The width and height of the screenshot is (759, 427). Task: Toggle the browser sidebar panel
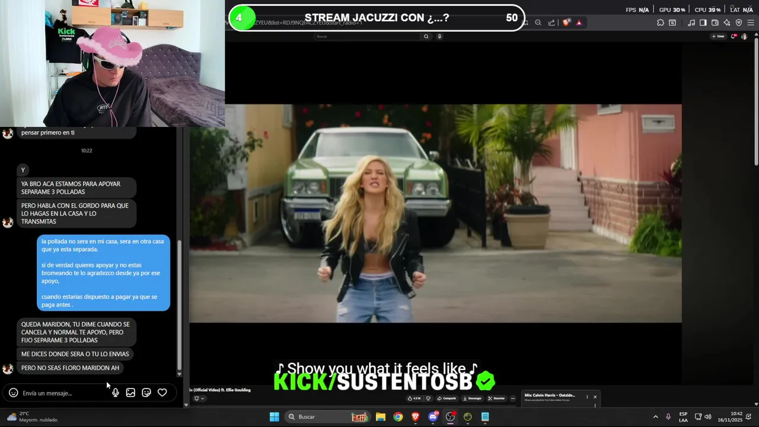[x=703, y=23]
